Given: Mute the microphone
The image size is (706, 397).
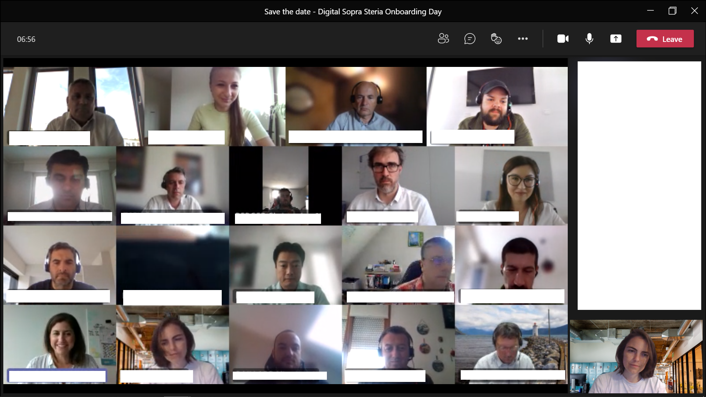Looking at the screenshot, I should pyautogui.click(x=589, y=39).
